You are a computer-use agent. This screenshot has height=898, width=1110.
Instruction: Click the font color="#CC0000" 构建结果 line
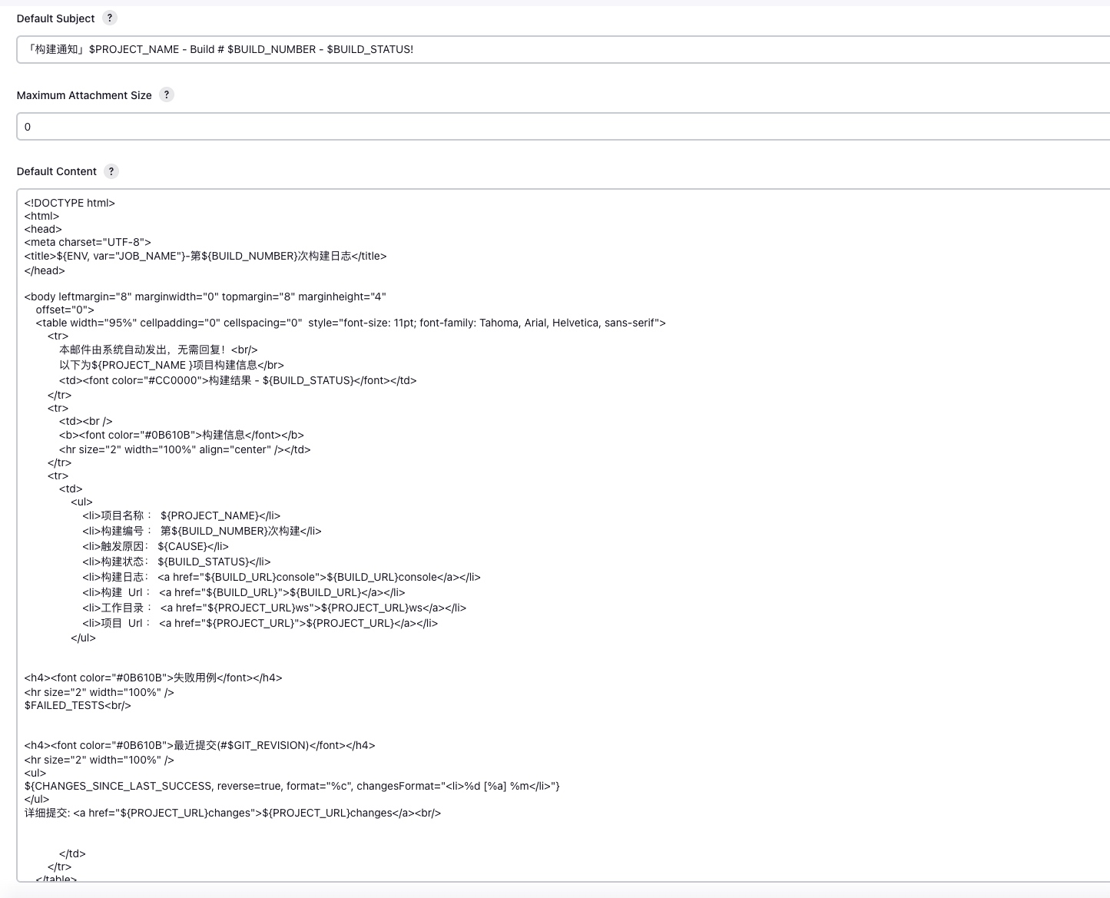[x=238, y=380]
